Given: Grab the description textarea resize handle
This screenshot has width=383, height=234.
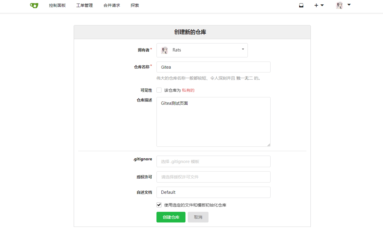Looking at the screenshot, I should point(269,145).
